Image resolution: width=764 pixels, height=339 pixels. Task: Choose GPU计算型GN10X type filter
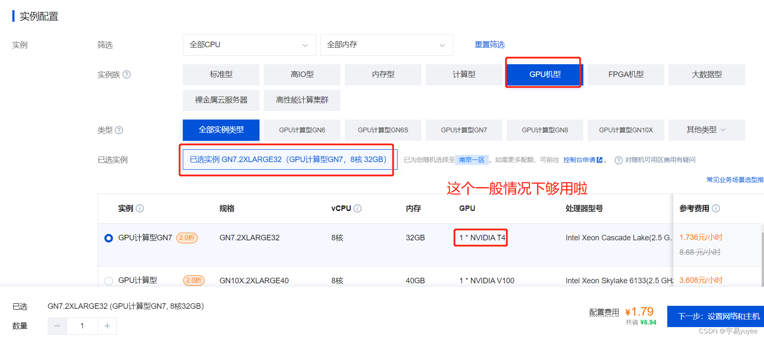point(626,130)
